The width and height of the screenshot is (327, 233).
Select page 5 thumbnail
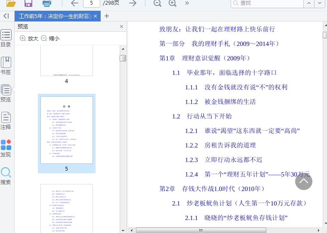pyautogui.click(x=67, y=130)
